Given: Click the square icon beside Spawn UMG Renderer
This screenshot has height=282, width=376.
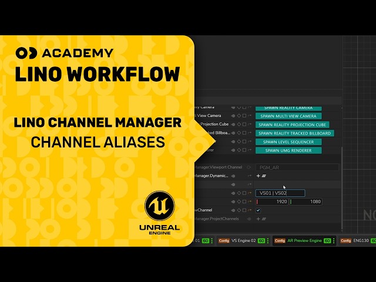Looking at the screenshot, I should pyautogui.click(x=244, y=150).
